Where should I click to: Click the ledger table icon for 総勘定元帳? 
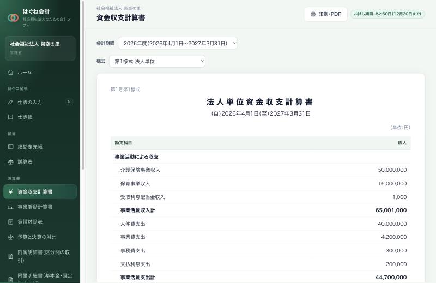click(x=10, y=147)
